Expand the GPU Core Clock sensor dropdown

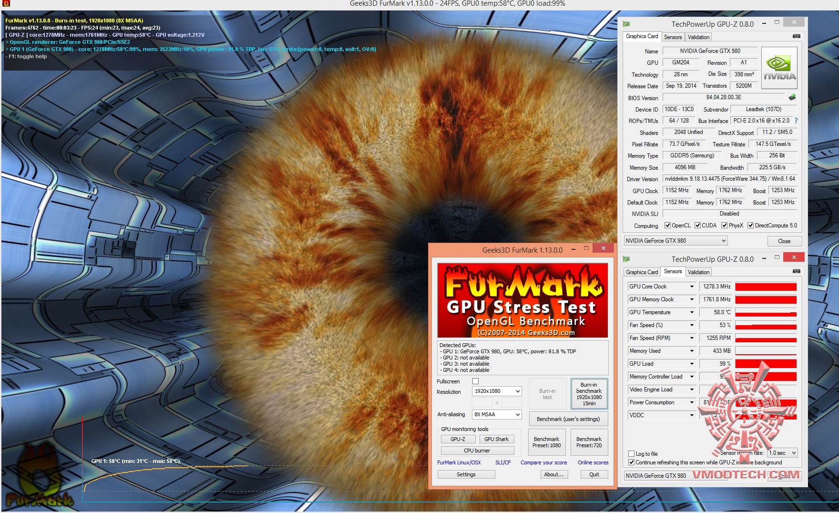point(692,287)
